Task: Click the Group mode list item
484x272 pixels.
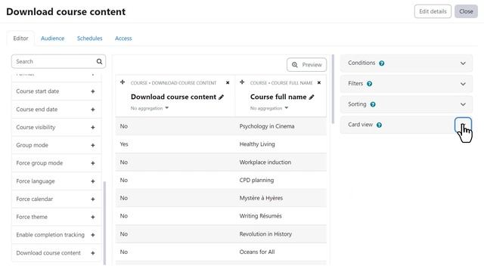Action: (57, 145)
